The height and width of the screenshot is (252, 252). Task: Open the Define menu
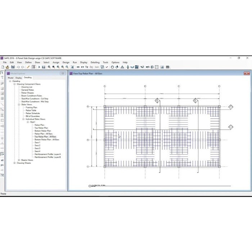click(28, 62)
